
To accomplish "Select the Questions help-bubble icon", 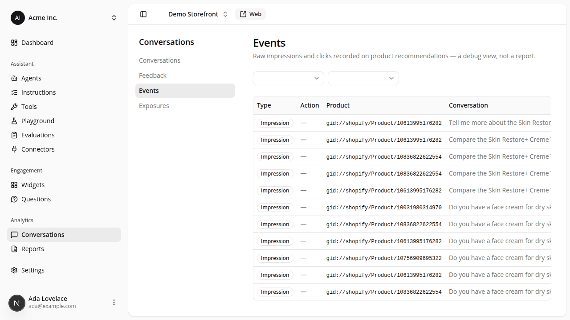I will pyautogui.click(x=14, y=199).
